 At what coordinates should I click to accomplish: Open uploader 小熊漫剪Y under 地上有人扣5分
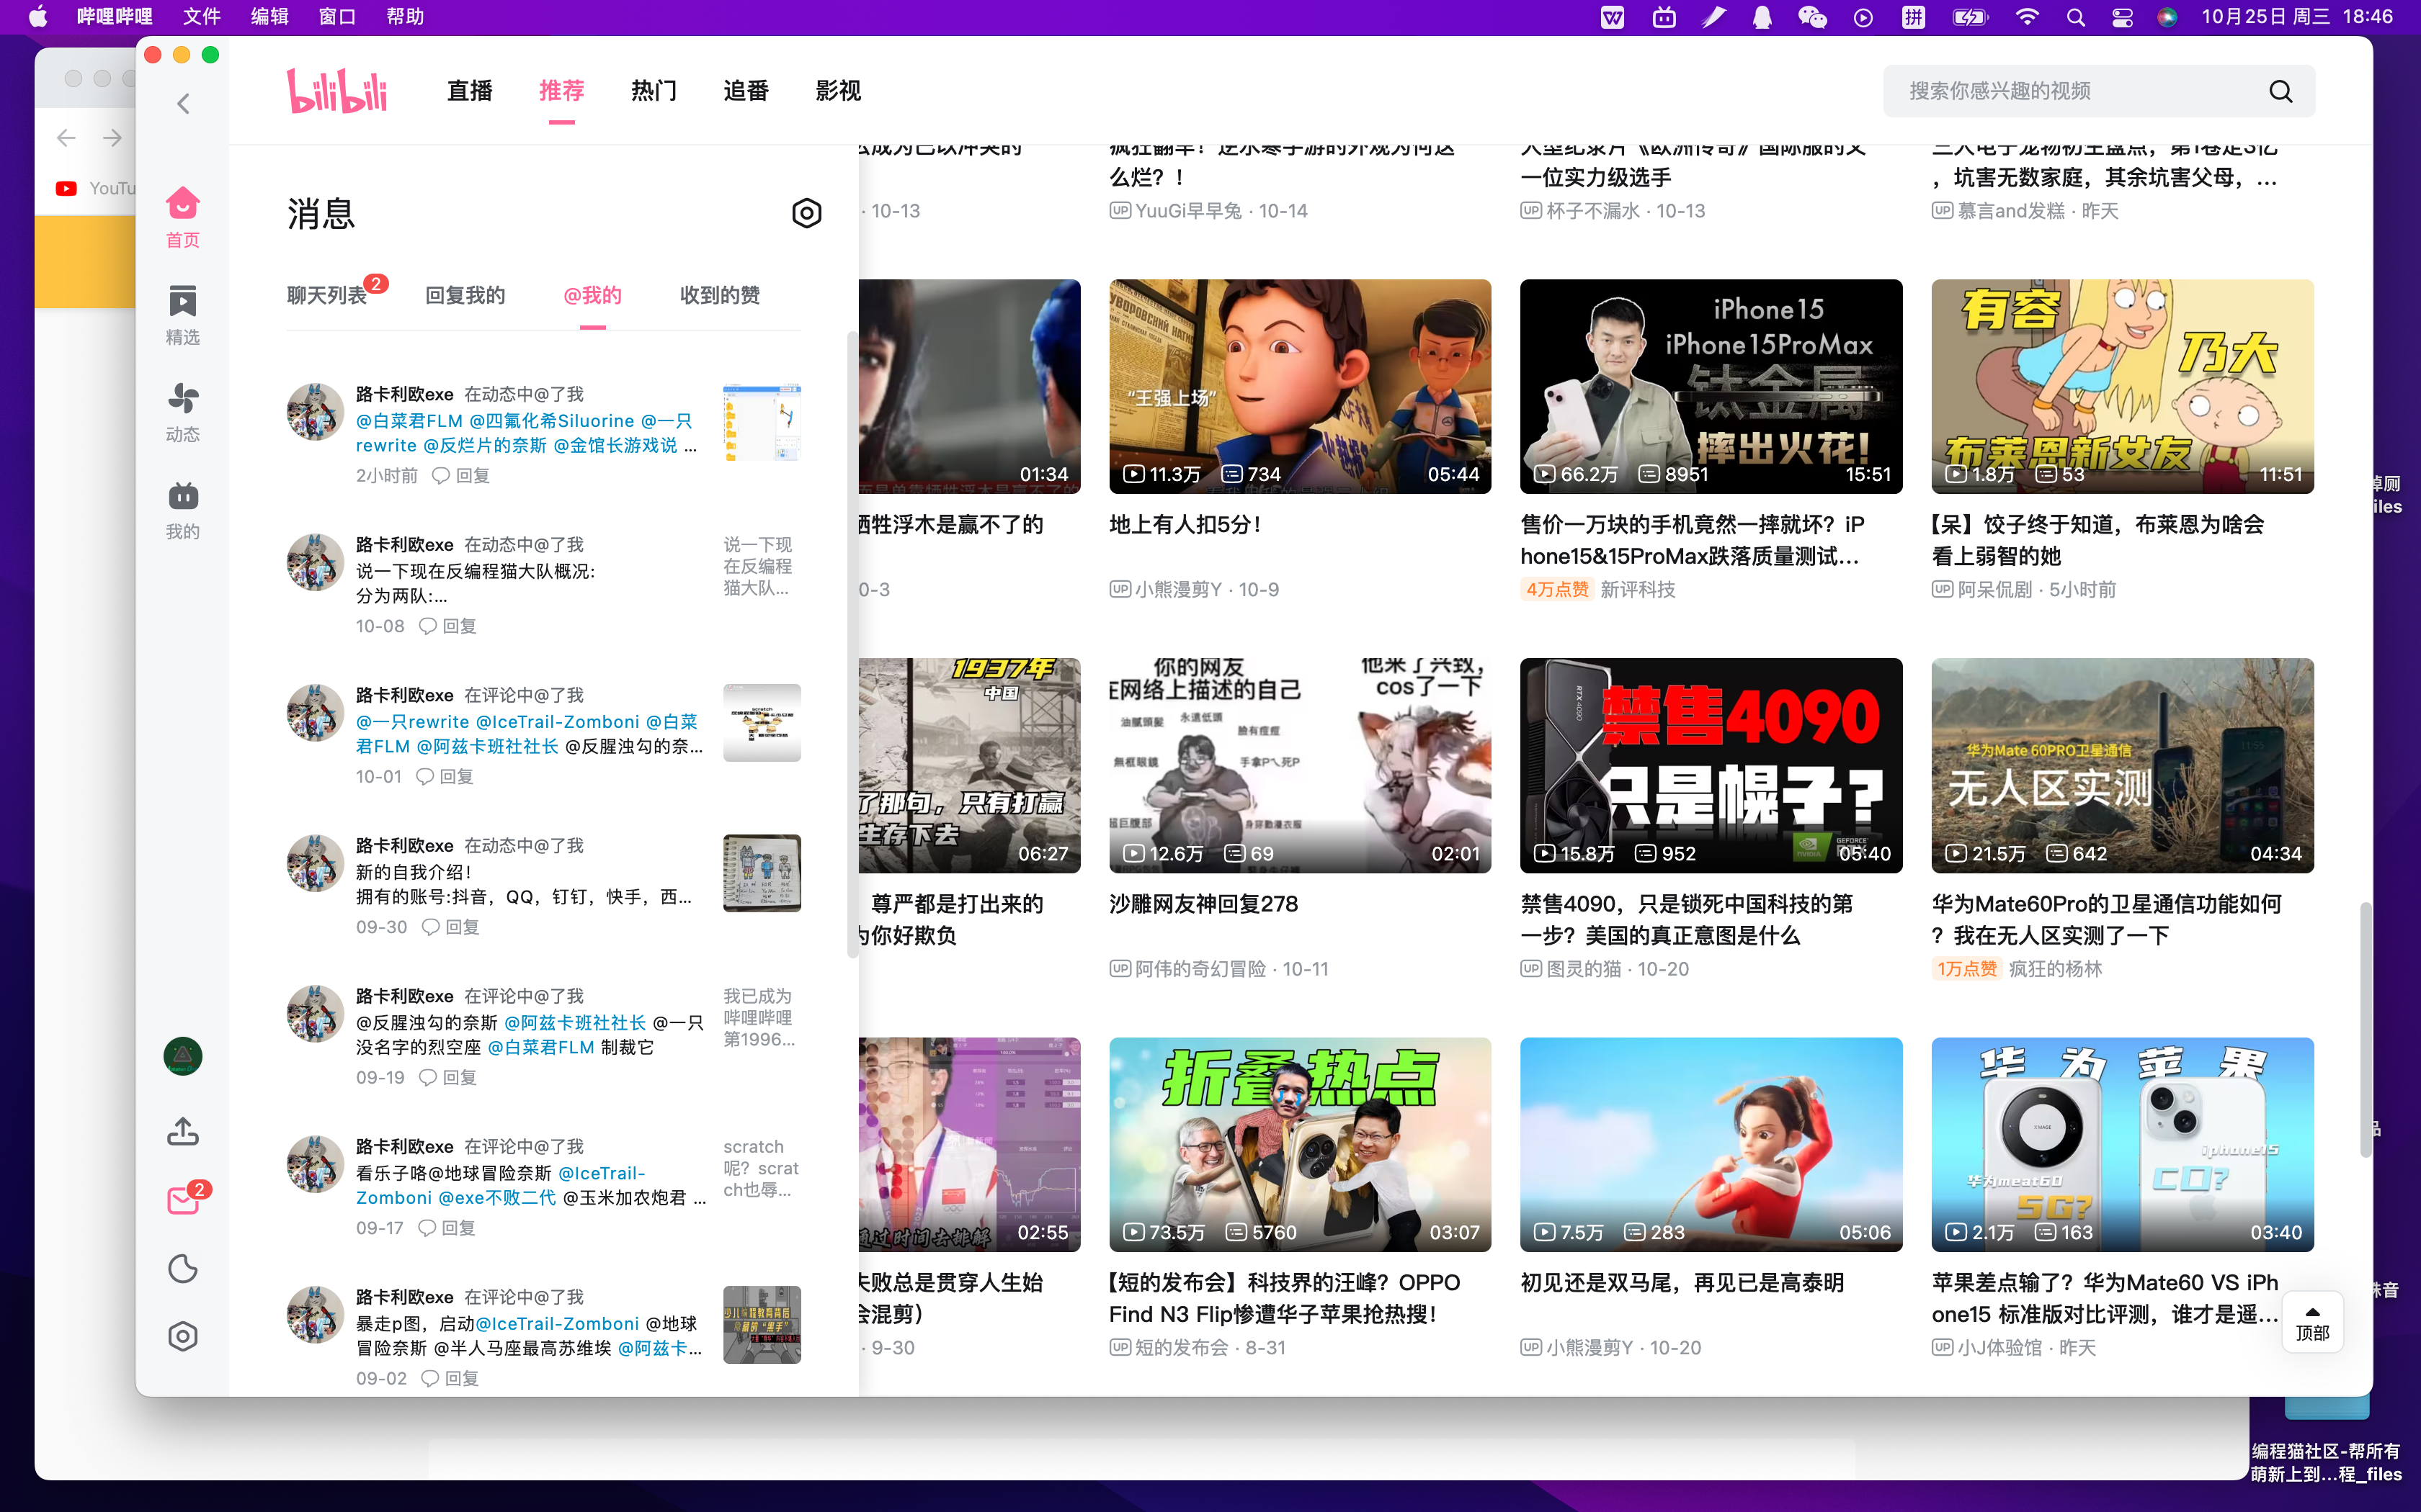pos(1179,590)
